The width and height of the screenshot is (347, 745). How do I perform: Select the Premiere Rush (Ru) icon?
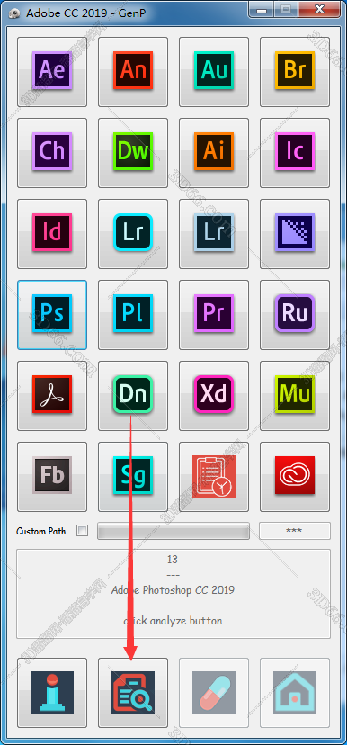pos(295,315)
